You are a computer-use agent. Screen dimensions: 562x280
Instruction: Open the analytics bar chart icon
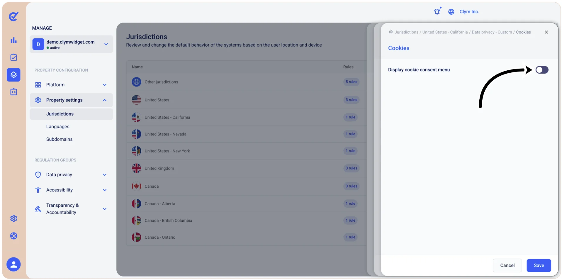[13, 40]
